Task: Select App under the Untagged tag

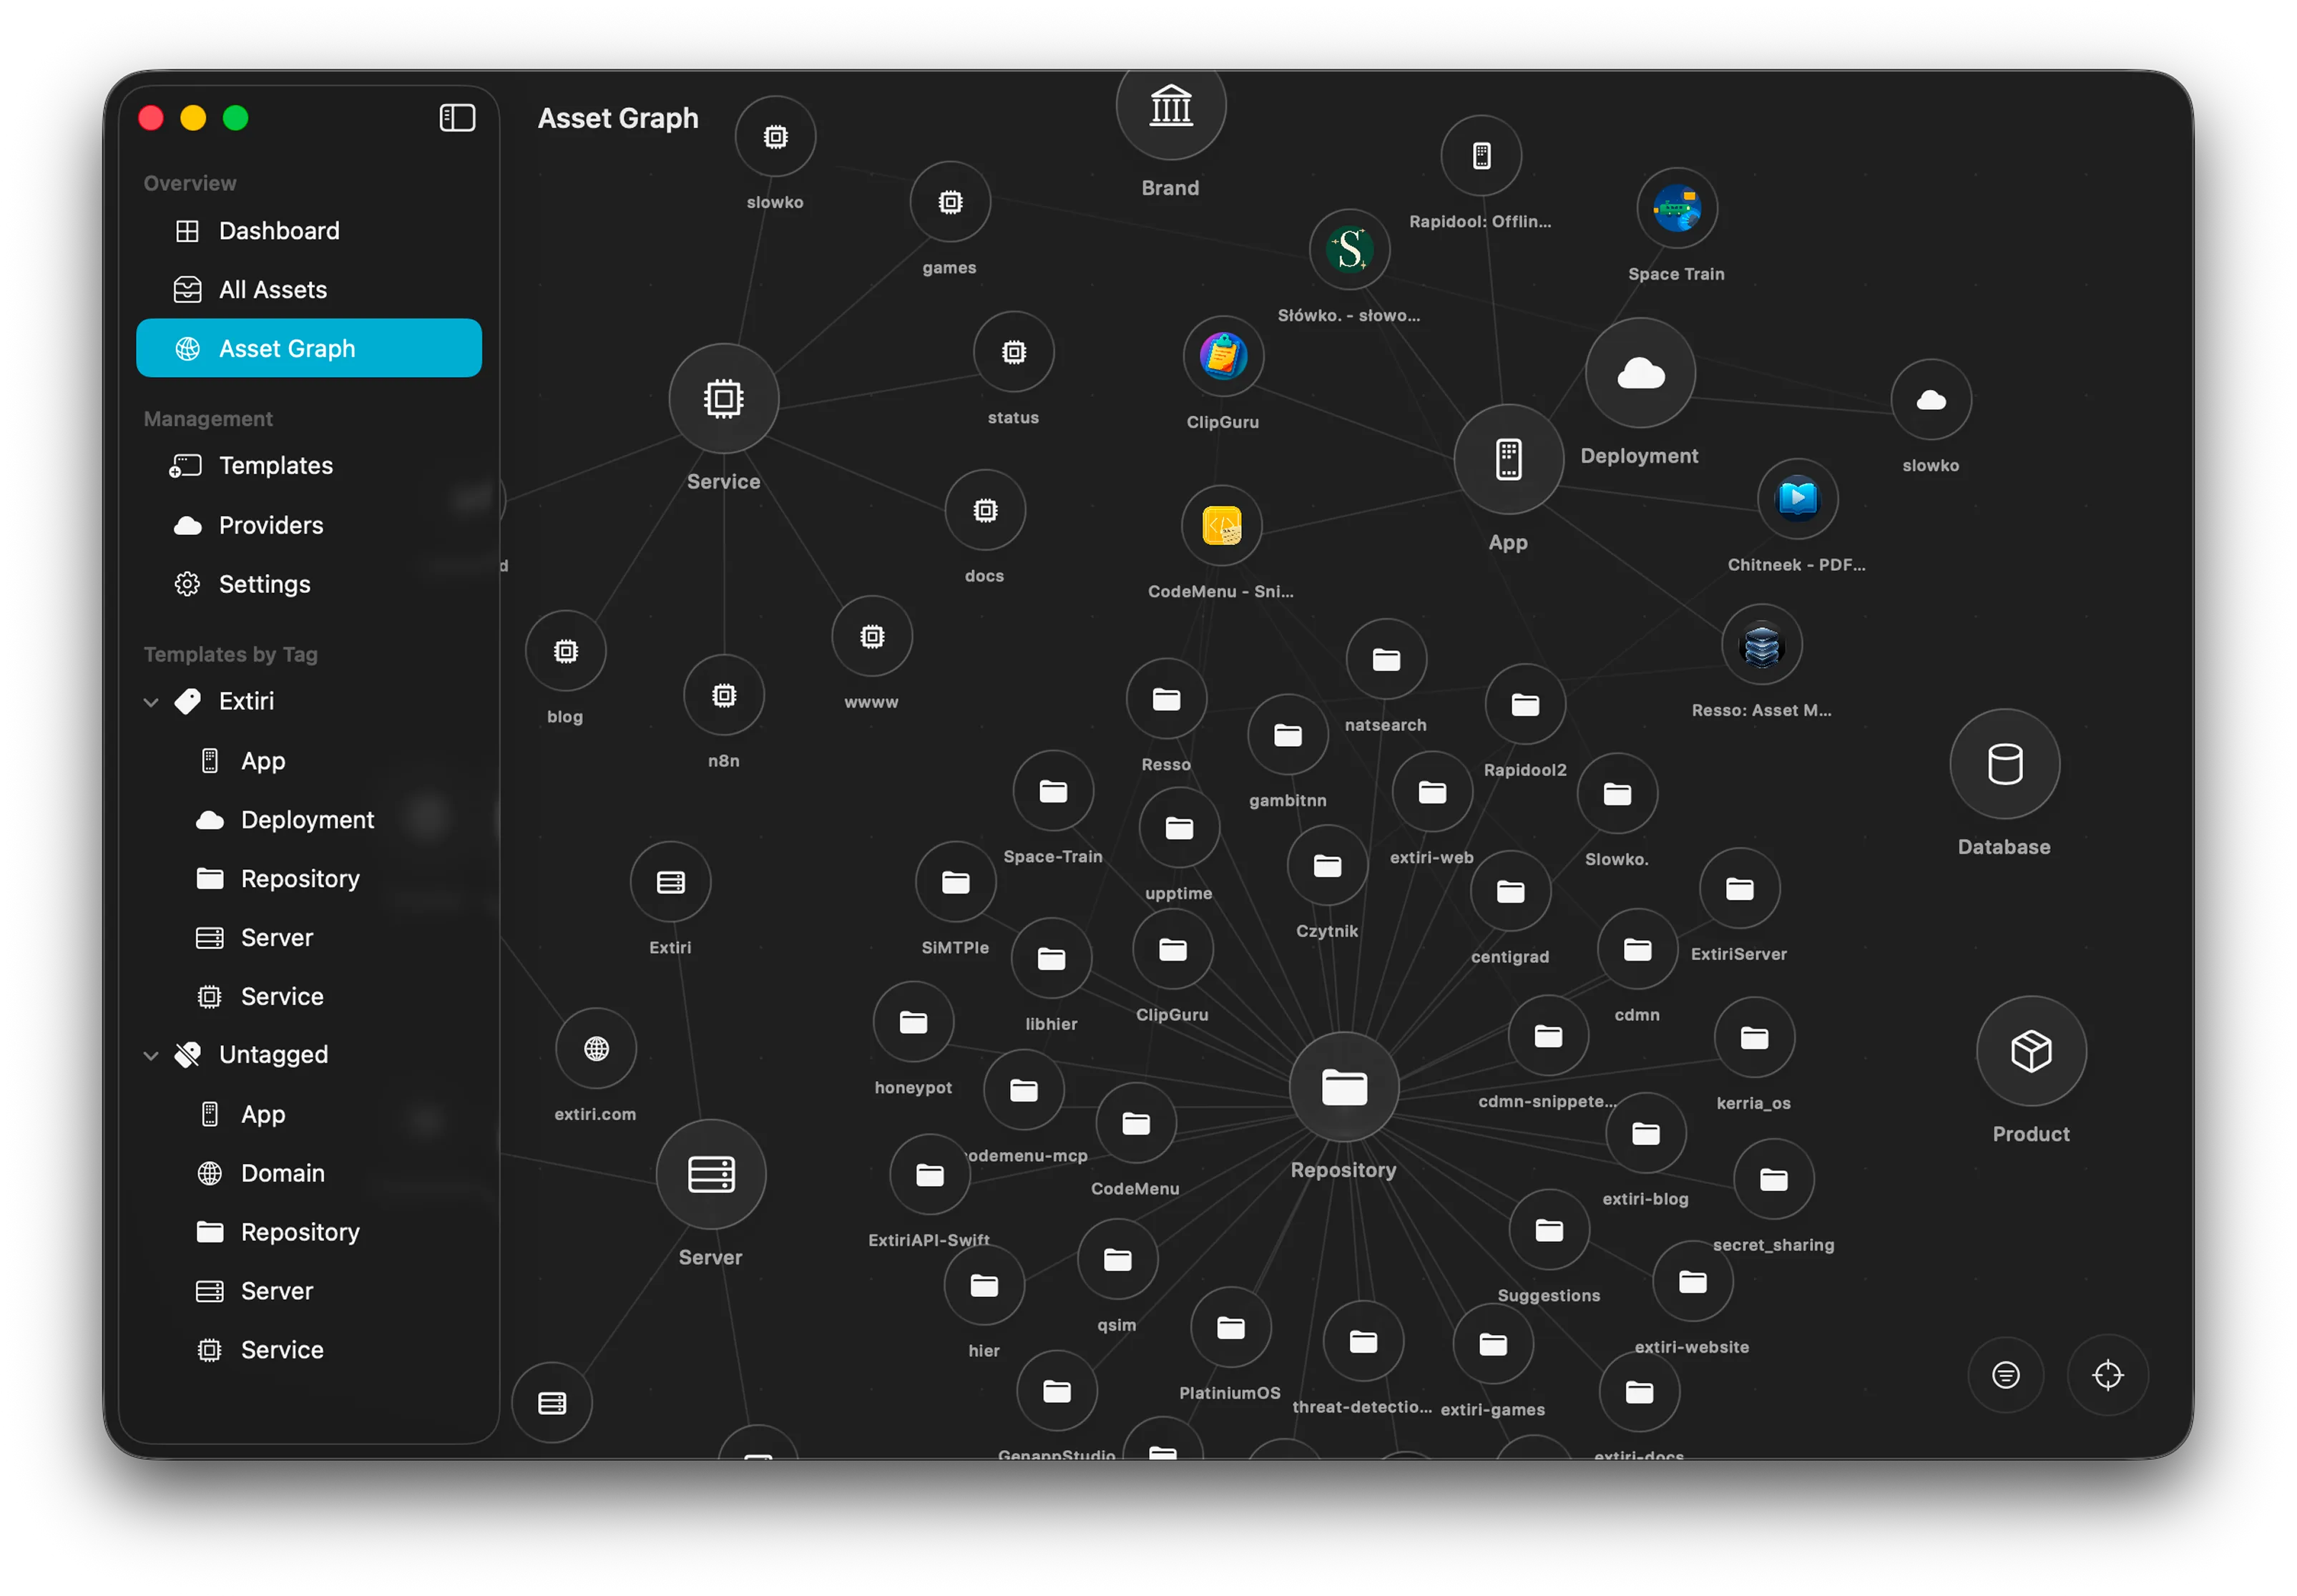Action: point(309,1114)
